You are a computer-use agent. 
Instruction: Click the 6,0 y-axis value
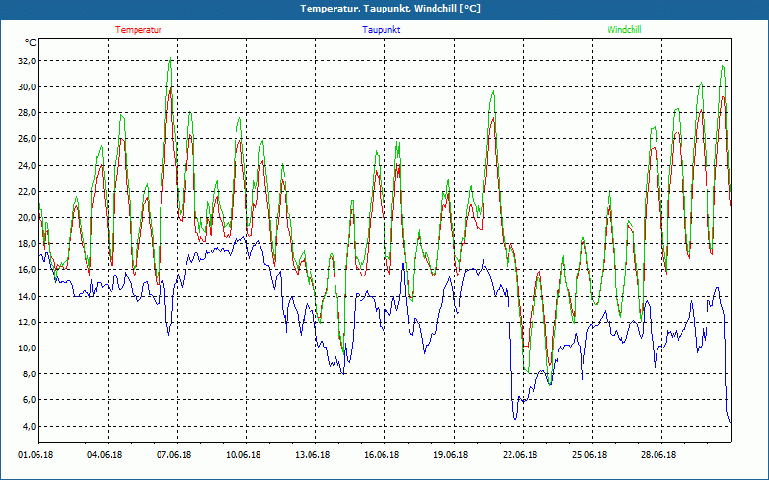click(30, 400)
